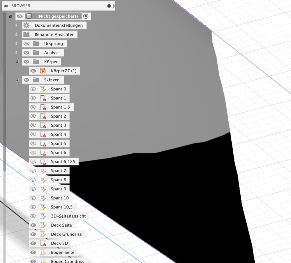
Task: Hide Körper77 (1) body
Action: point(33,71)
